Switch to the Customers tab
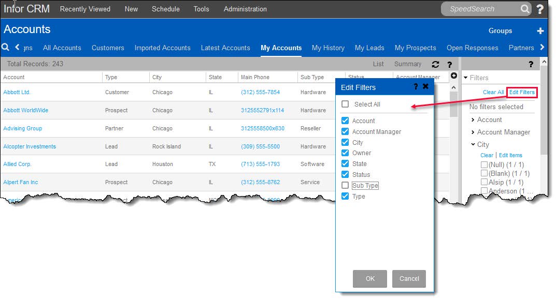 pyautogui.click(x=108, y=48)
